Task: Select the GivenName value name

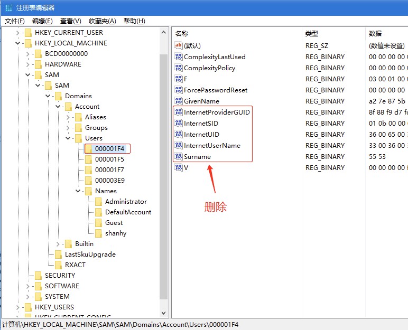Action: coord(202,101)
